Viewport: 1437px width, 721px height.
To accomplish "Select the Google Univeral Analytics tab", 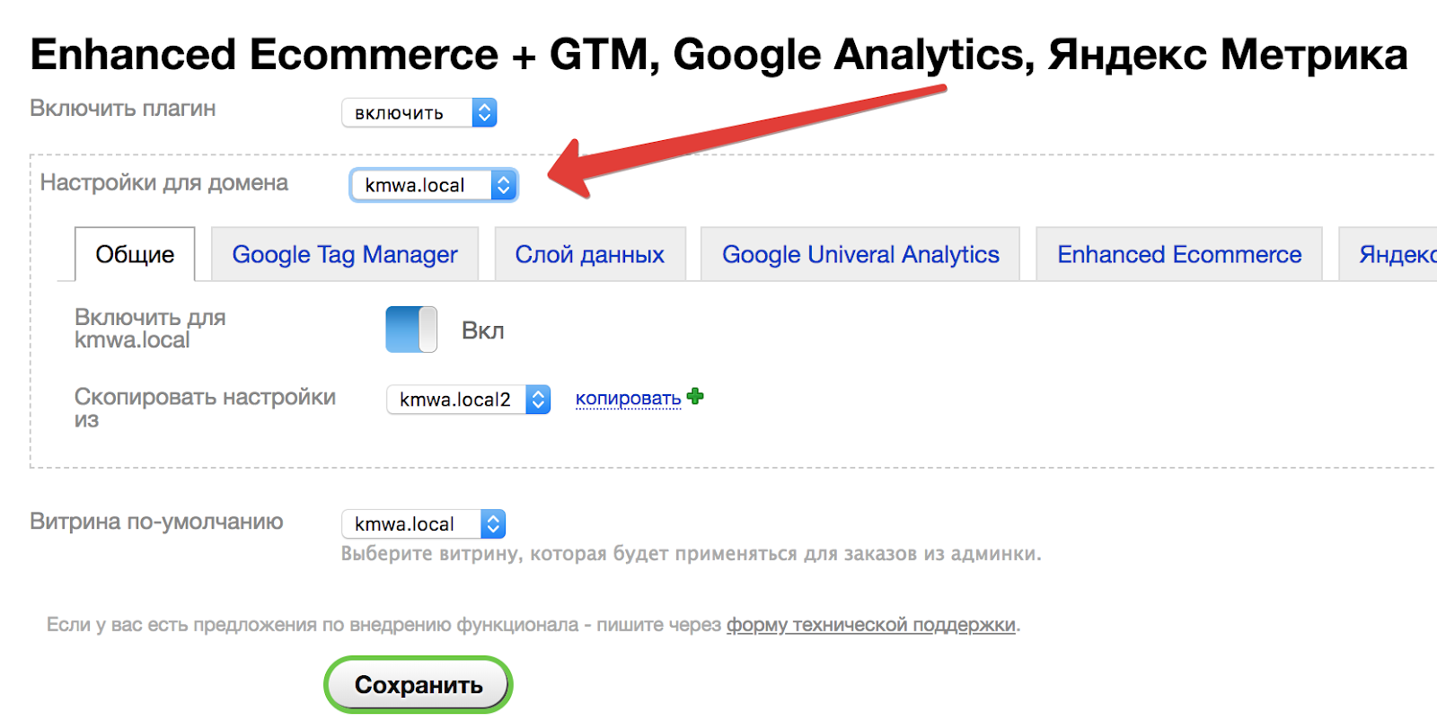I will (x=860, y=255).
